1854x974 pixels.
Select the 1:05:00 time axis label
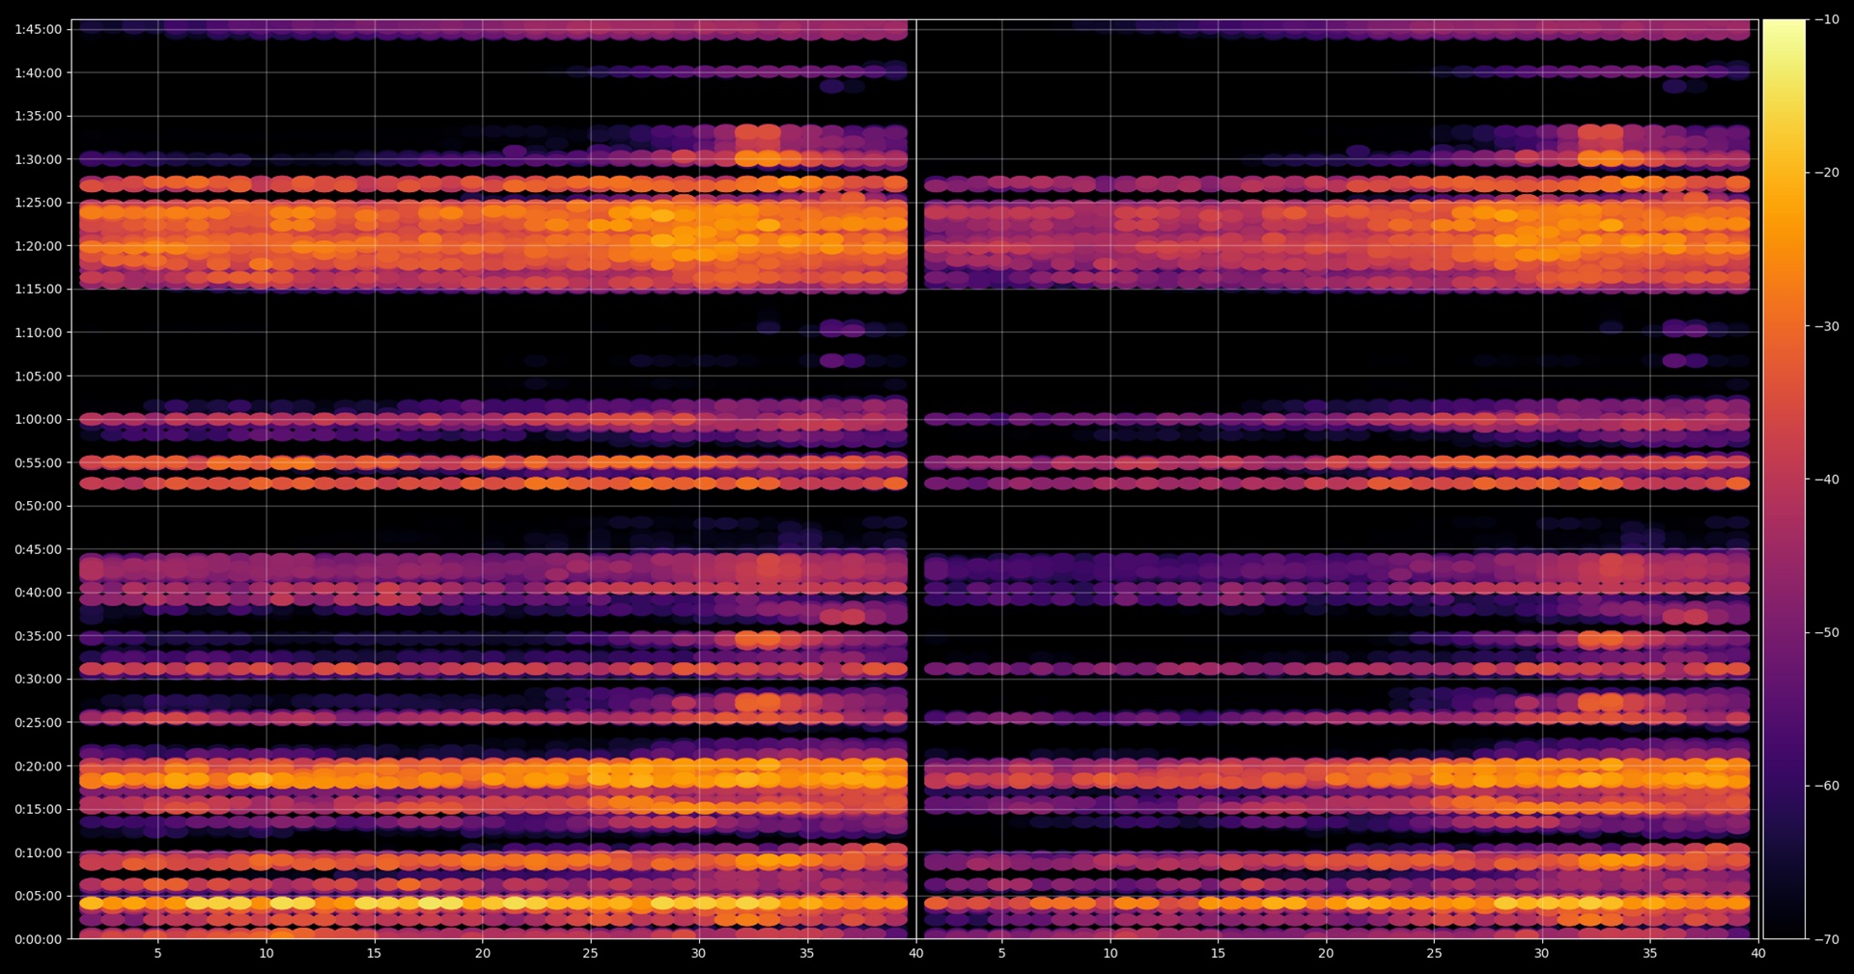(38, 376)
